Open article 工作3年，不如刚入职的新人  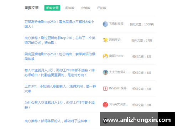[60, 89]
